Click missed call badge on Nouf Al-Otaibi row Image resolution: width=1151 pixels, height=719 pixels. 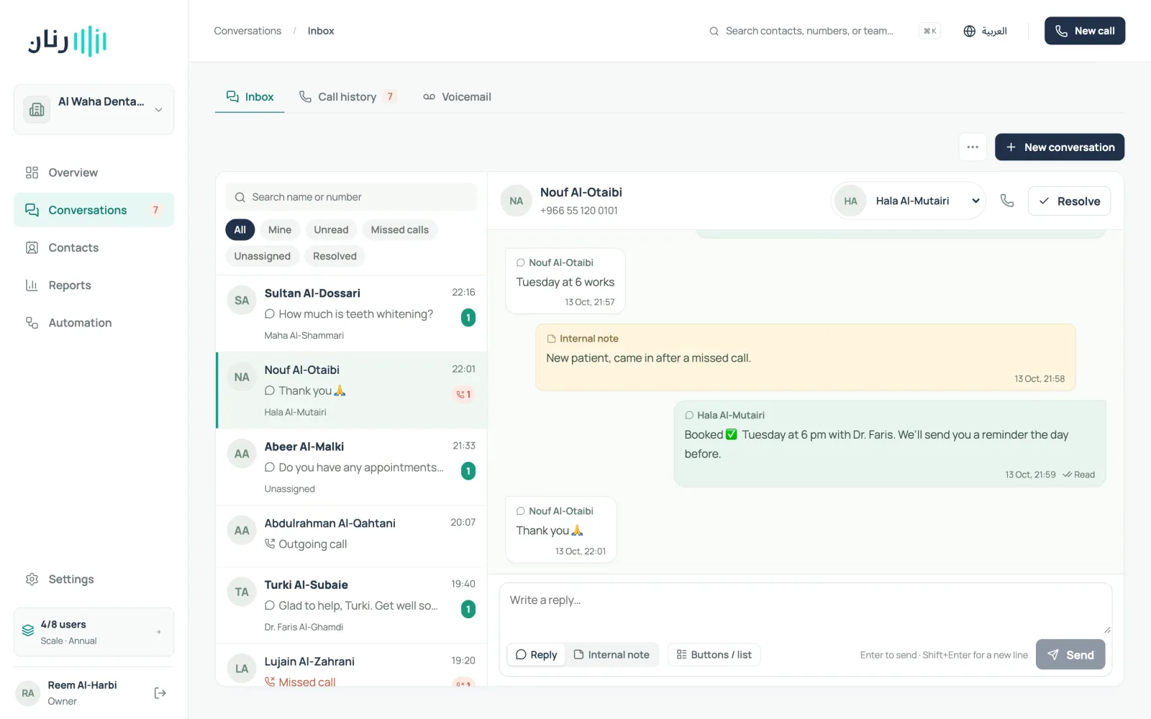[464, 394]
